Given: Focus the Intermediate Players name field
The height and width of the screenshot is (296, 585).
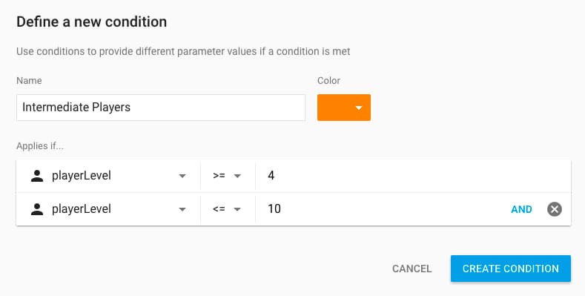Looking at the screenshot, I should point(161,108).
